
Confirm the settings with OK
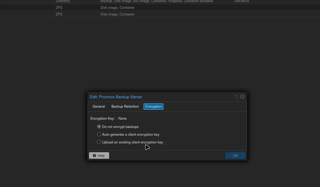pos(235,155)
